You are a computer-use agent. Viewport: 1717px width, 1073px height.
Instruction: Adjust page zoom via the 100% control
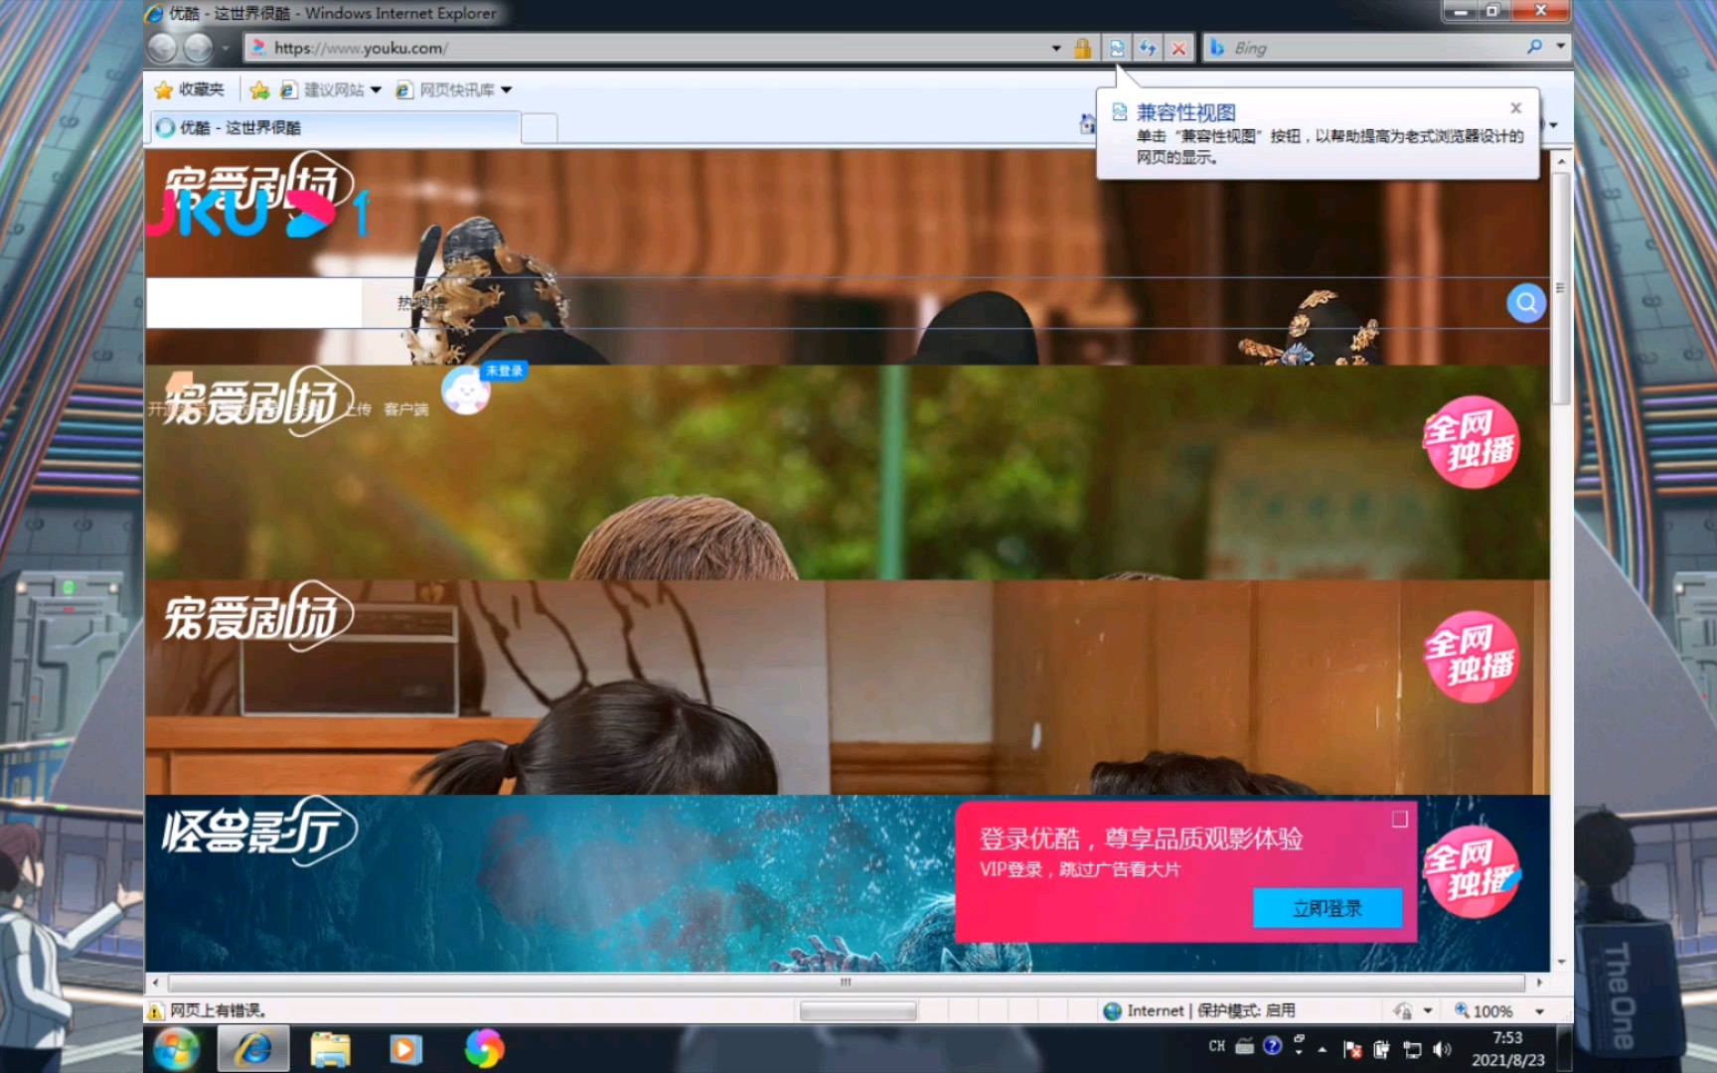[1490, 1010]
